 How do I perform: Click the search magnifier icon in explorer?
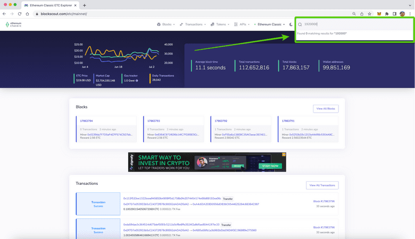(x=300, y=24)
